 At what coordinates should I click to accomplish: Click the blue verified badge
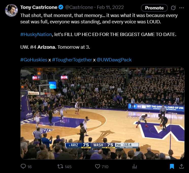[x=61, y=8]
